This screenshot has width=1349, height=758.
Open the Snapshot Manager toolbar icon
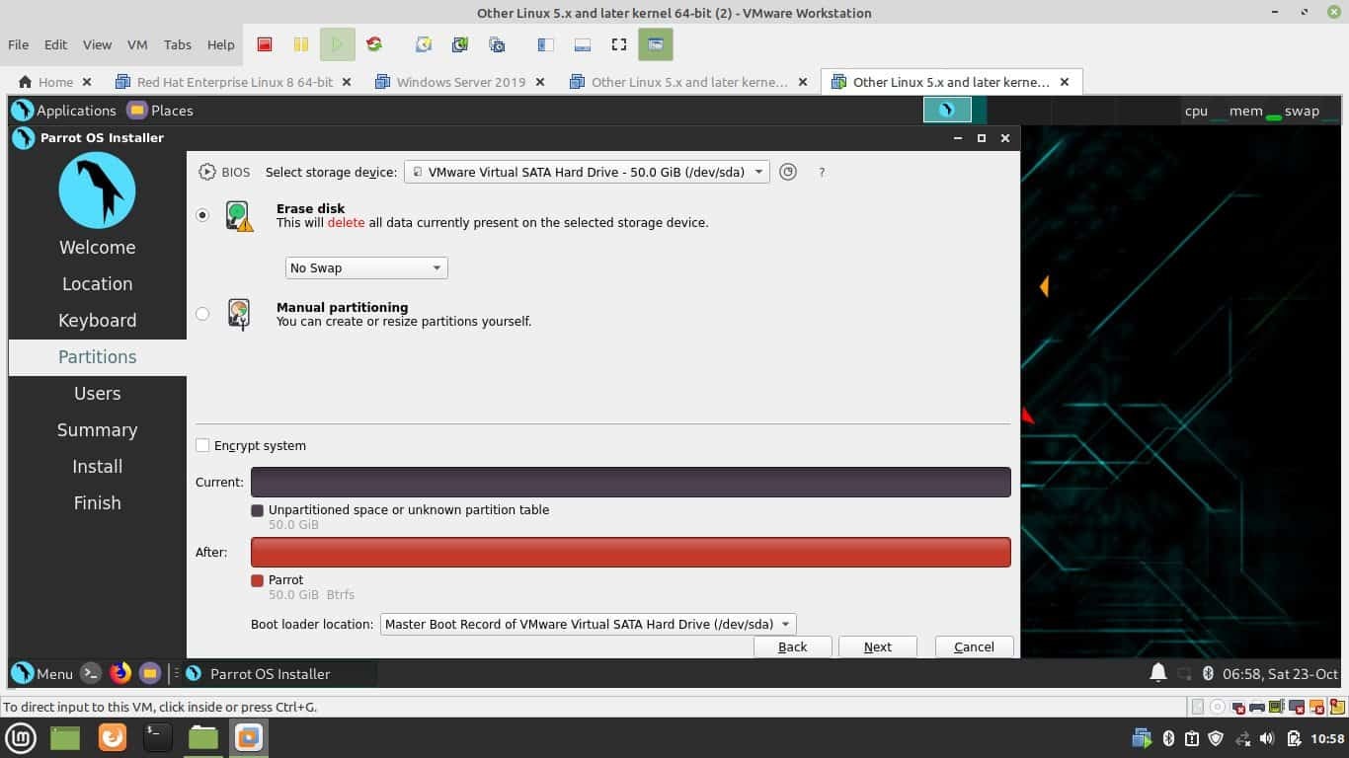click(497, 44)
